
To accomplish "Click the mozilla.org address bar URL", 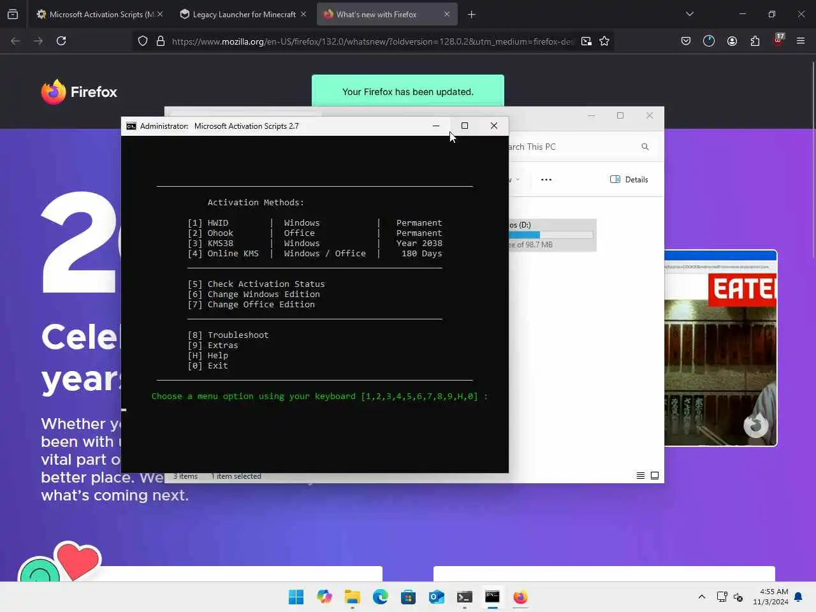I will click(x=372, y=41).
